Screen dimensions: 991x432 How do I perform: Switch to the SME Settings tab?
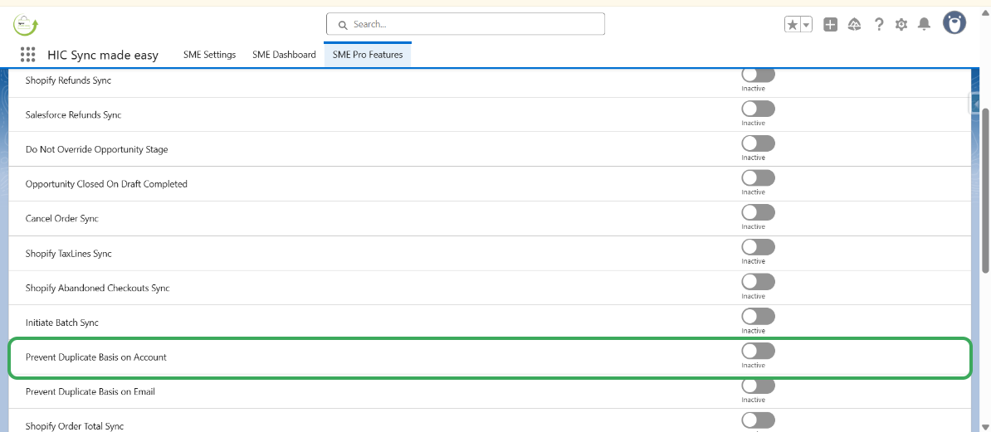pos(209,55)
